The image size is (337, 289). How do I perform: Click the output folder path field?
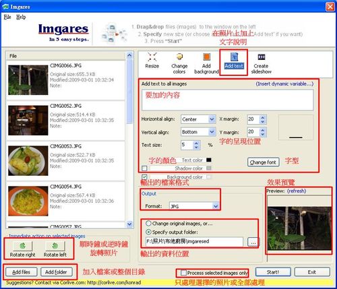[x=194, y=242]
